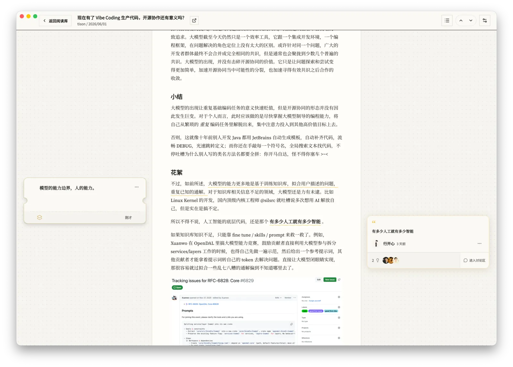Open reading display settings sliders icon
Image resolution: width=513 pixels, height=367 pixels.
click(x=485, y=20)
